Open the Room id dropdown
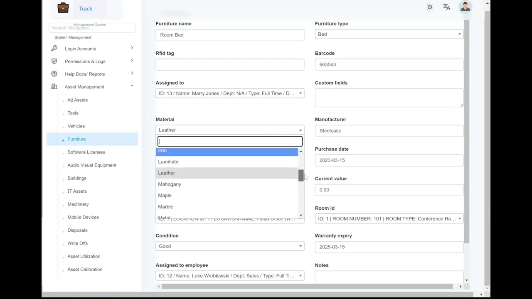This screenshot has width=532, height=299. coord(389,218)
